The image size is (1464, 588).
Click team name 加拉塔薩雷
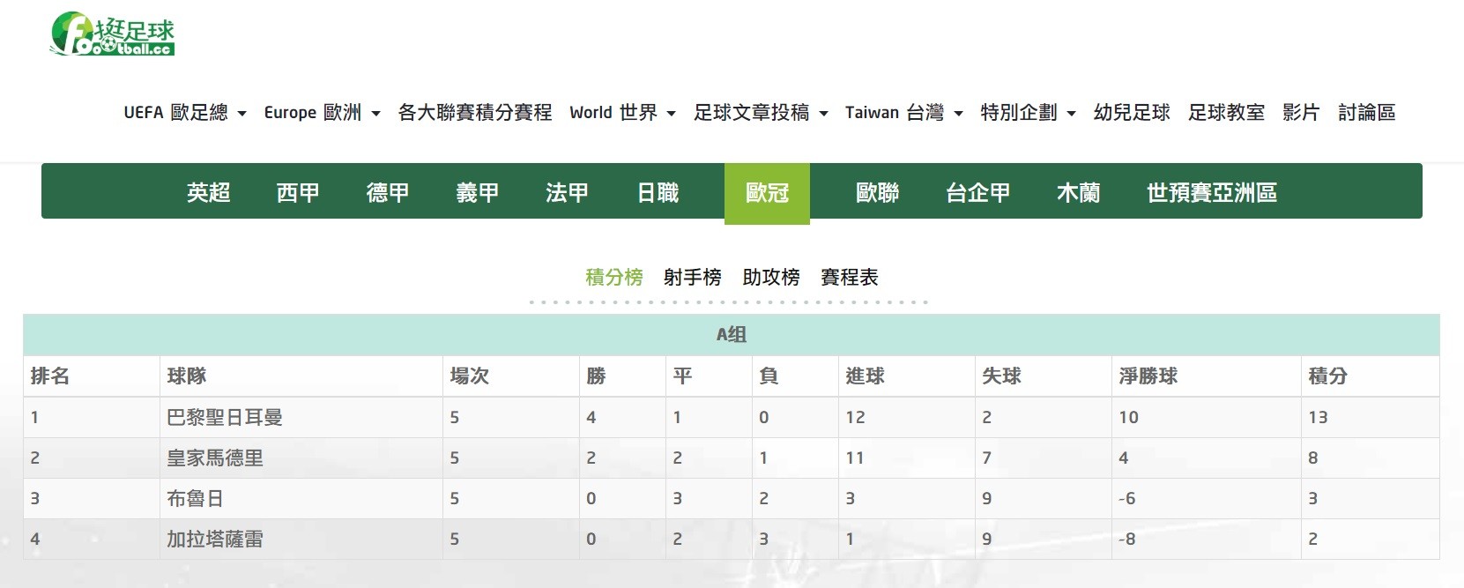pos(215,540)
